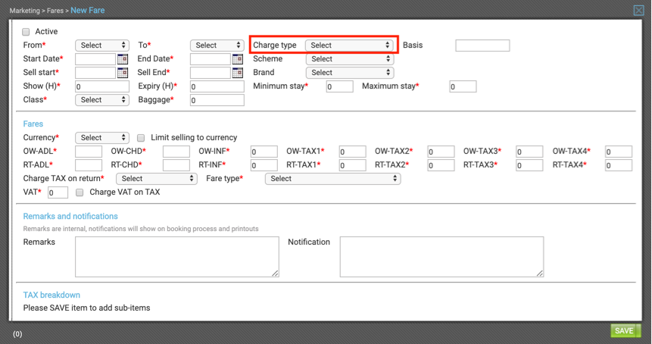652x344 pixels.
Task: Click the Fares section heading
Action: pos(33,124)
